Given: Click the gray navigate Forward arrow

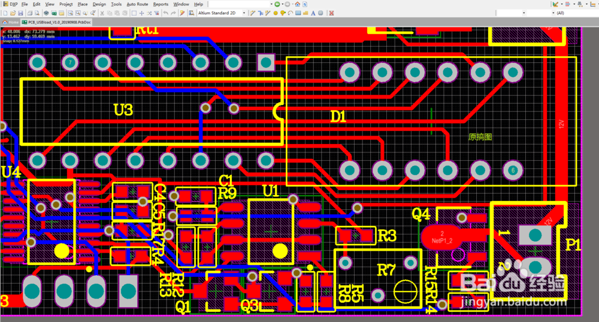Looking at the screenshot, I should click(x=288, y=4).
